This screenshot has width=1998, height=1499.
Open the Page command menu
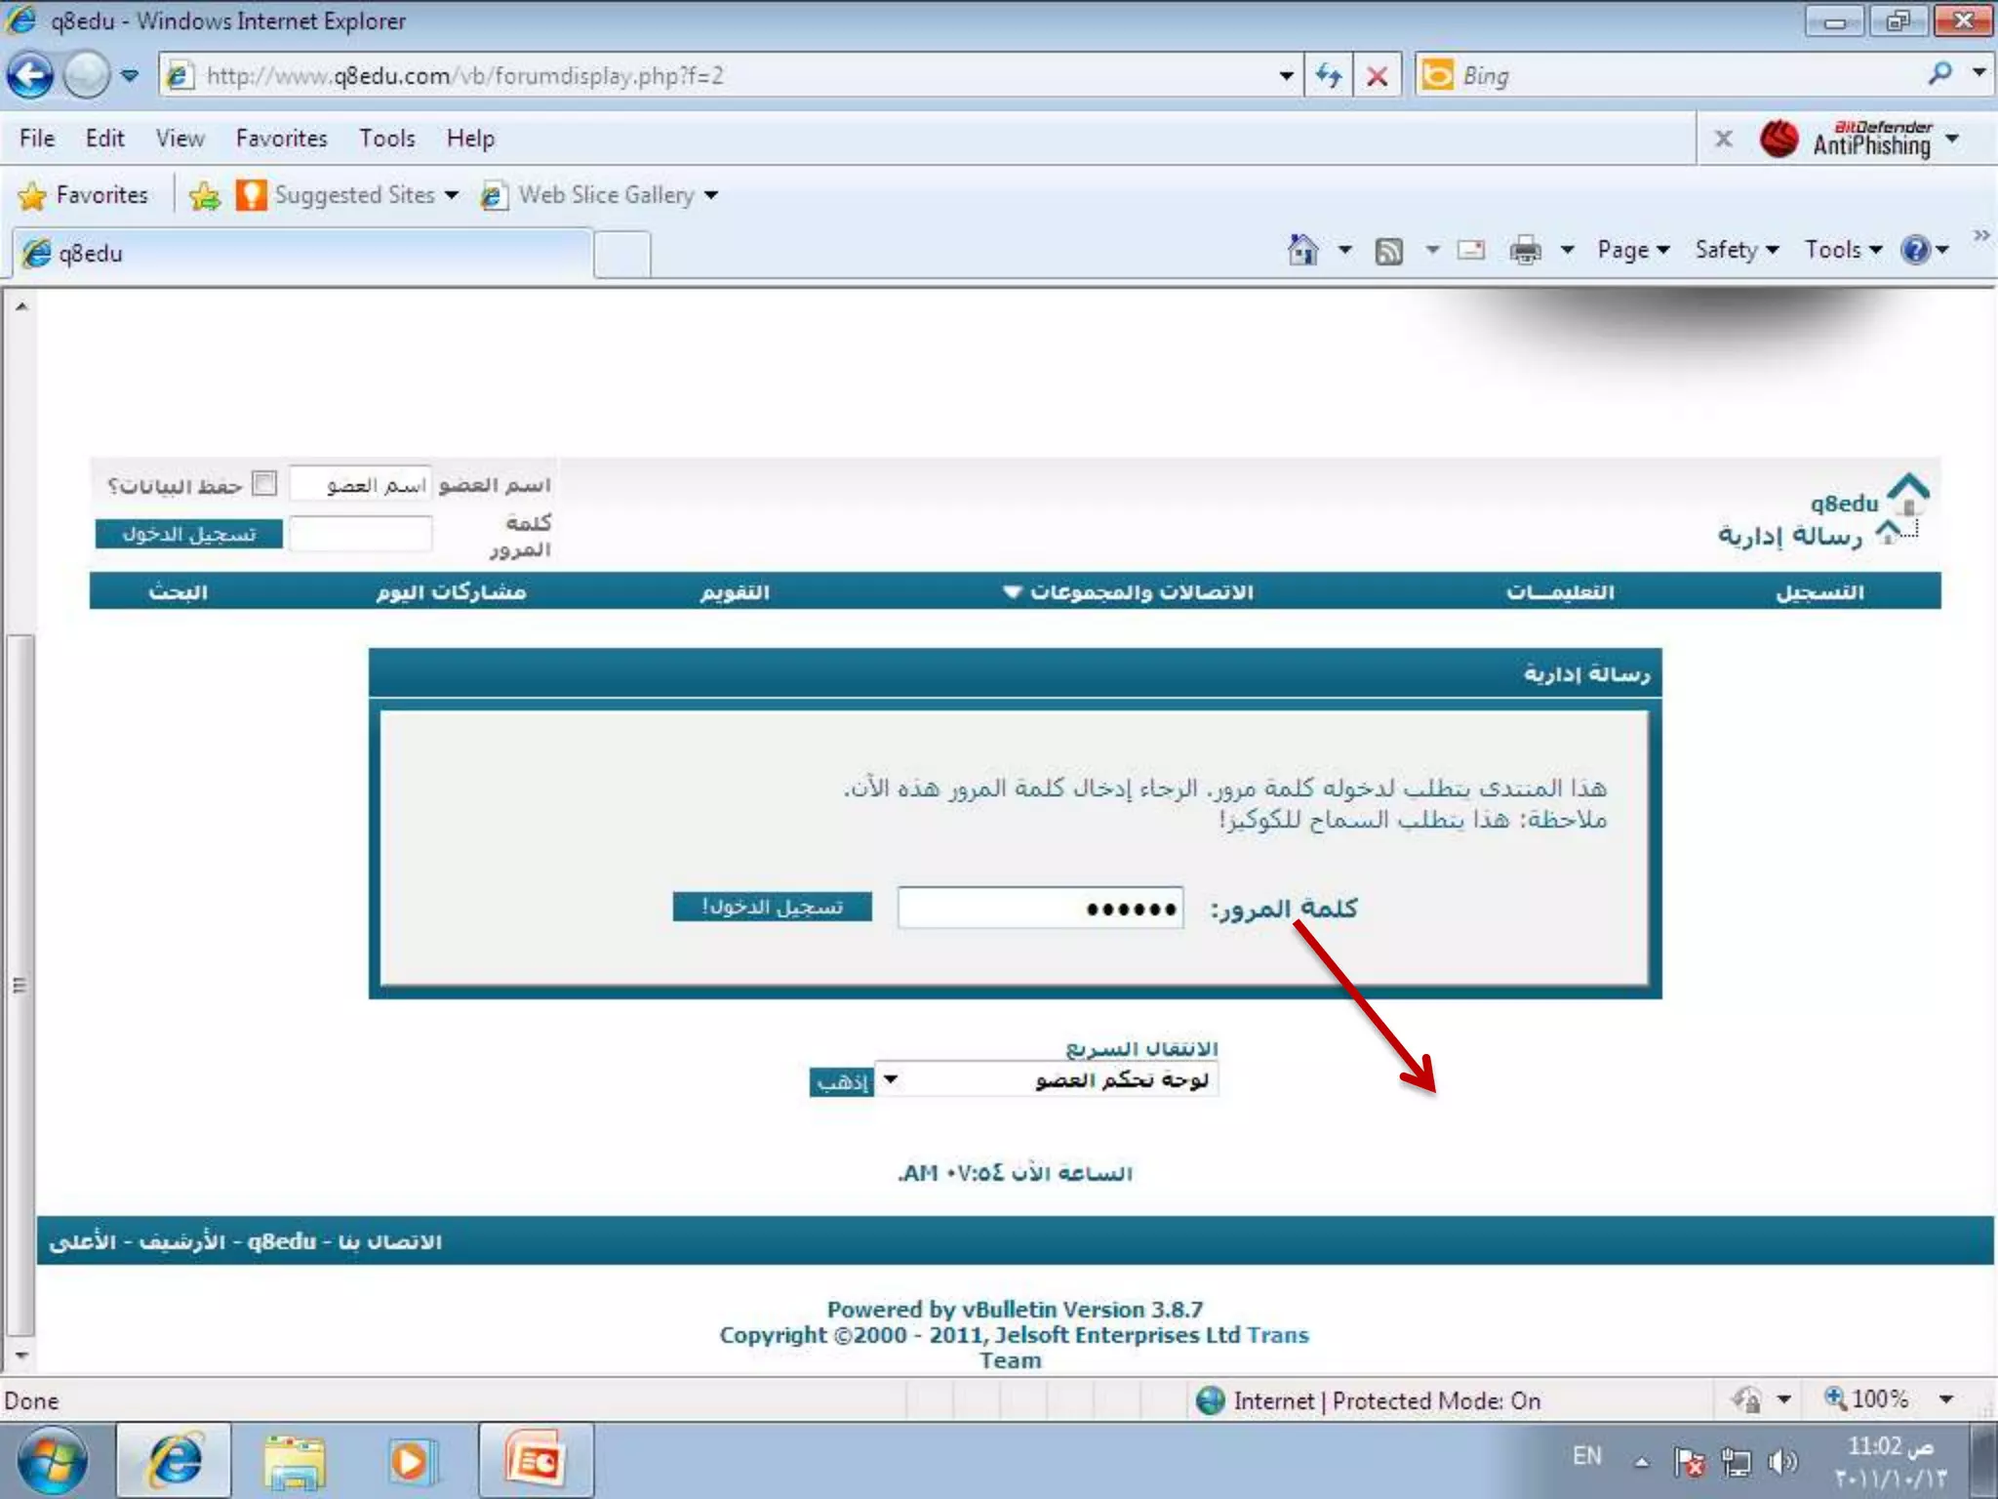pyautogui.click(x=1633, y=250)
